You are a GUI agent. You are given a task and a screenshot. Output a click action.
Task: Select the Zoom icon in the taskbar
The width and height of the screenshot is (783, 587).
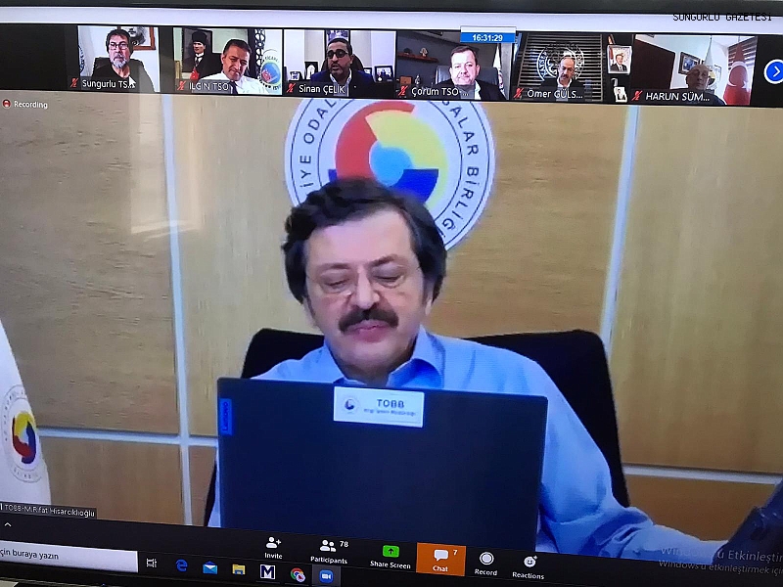[x=326, y=576]
